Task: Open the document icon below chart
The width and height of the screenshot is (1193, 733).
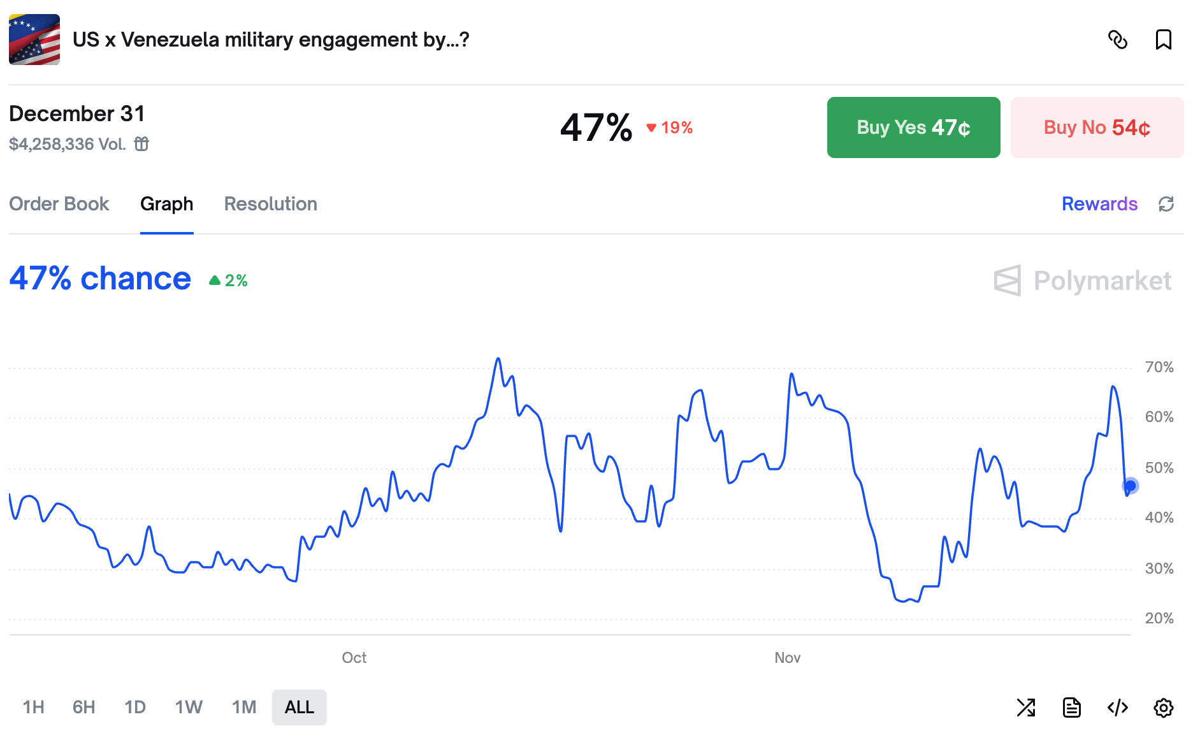Action: click(1072, 708)
